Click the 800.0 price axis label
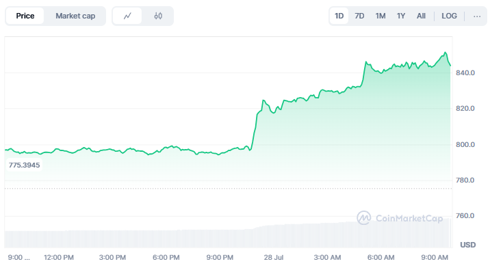The width and height of the screenshot is (490, 268). coord(465,145)
